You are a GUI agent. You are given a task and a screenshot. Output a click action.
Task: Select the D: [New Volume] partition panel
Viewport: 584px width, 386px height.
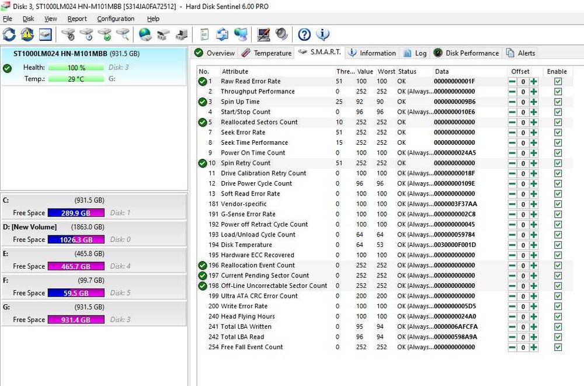pyautogui.click(x=94, y=233)
